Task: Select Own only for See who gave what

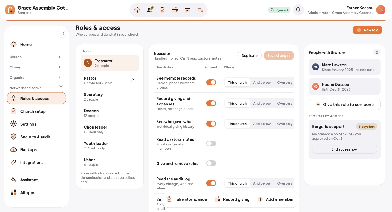Action: tap(285, 124)
